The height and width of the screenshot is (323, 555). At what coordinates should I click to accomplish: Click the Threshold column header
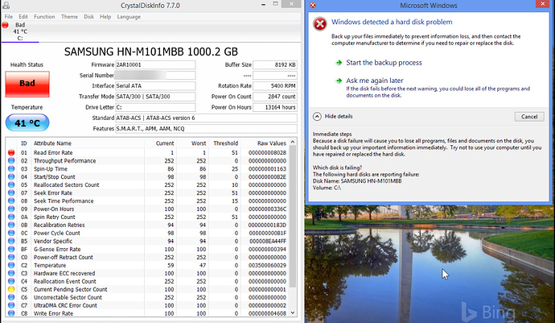point(225,143)
